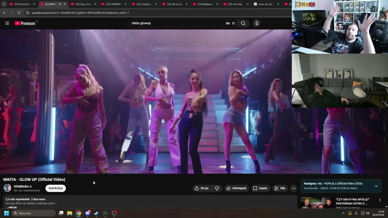The width and height of the screenshot is (388, 218).
Task: Open options for the PASTERNAK OSTRO recommended video
Action: tap(380, 200)
